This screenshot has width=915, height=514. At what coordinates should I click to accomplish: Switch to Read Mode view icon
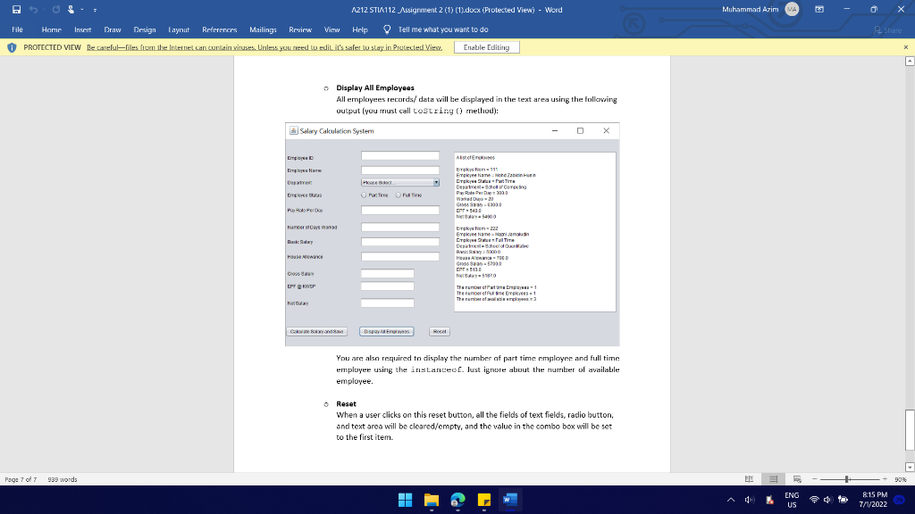pyautogui.click(x=750, y=479)
